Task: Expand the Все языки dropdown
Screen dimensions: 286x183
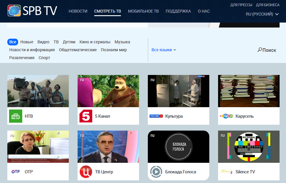Action: pyautogui.click(x=164, y=50)
